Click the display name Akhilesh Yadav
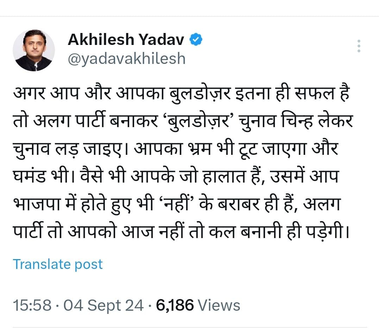The height and width of the screenshot is (336, 379). [x=126, y=40]
